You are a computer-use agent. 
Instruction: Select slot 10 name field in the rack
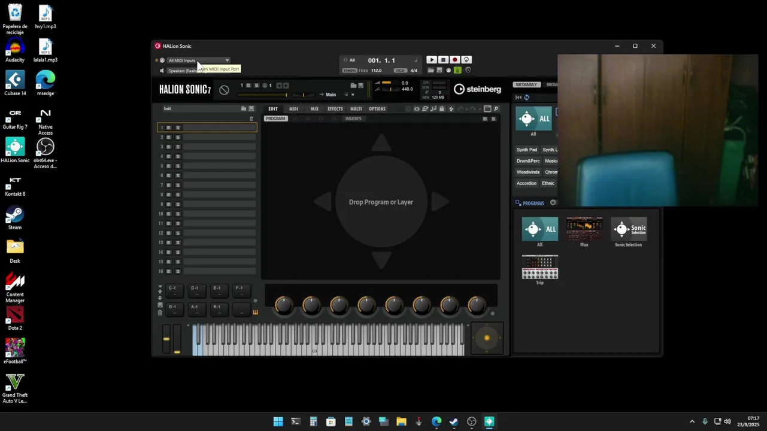219,214
